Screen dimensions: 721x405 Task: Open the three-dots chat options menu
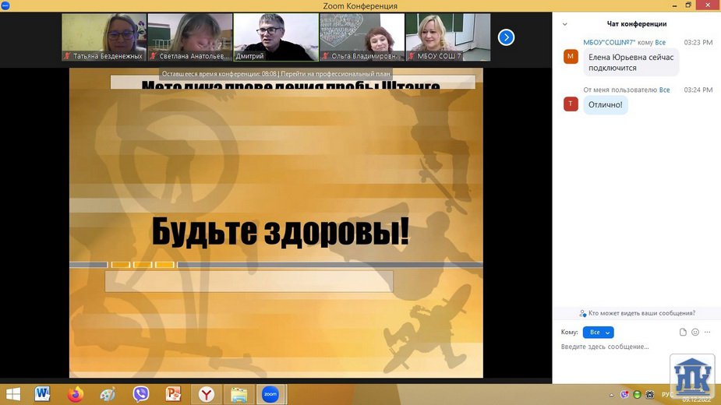(708, 332)
